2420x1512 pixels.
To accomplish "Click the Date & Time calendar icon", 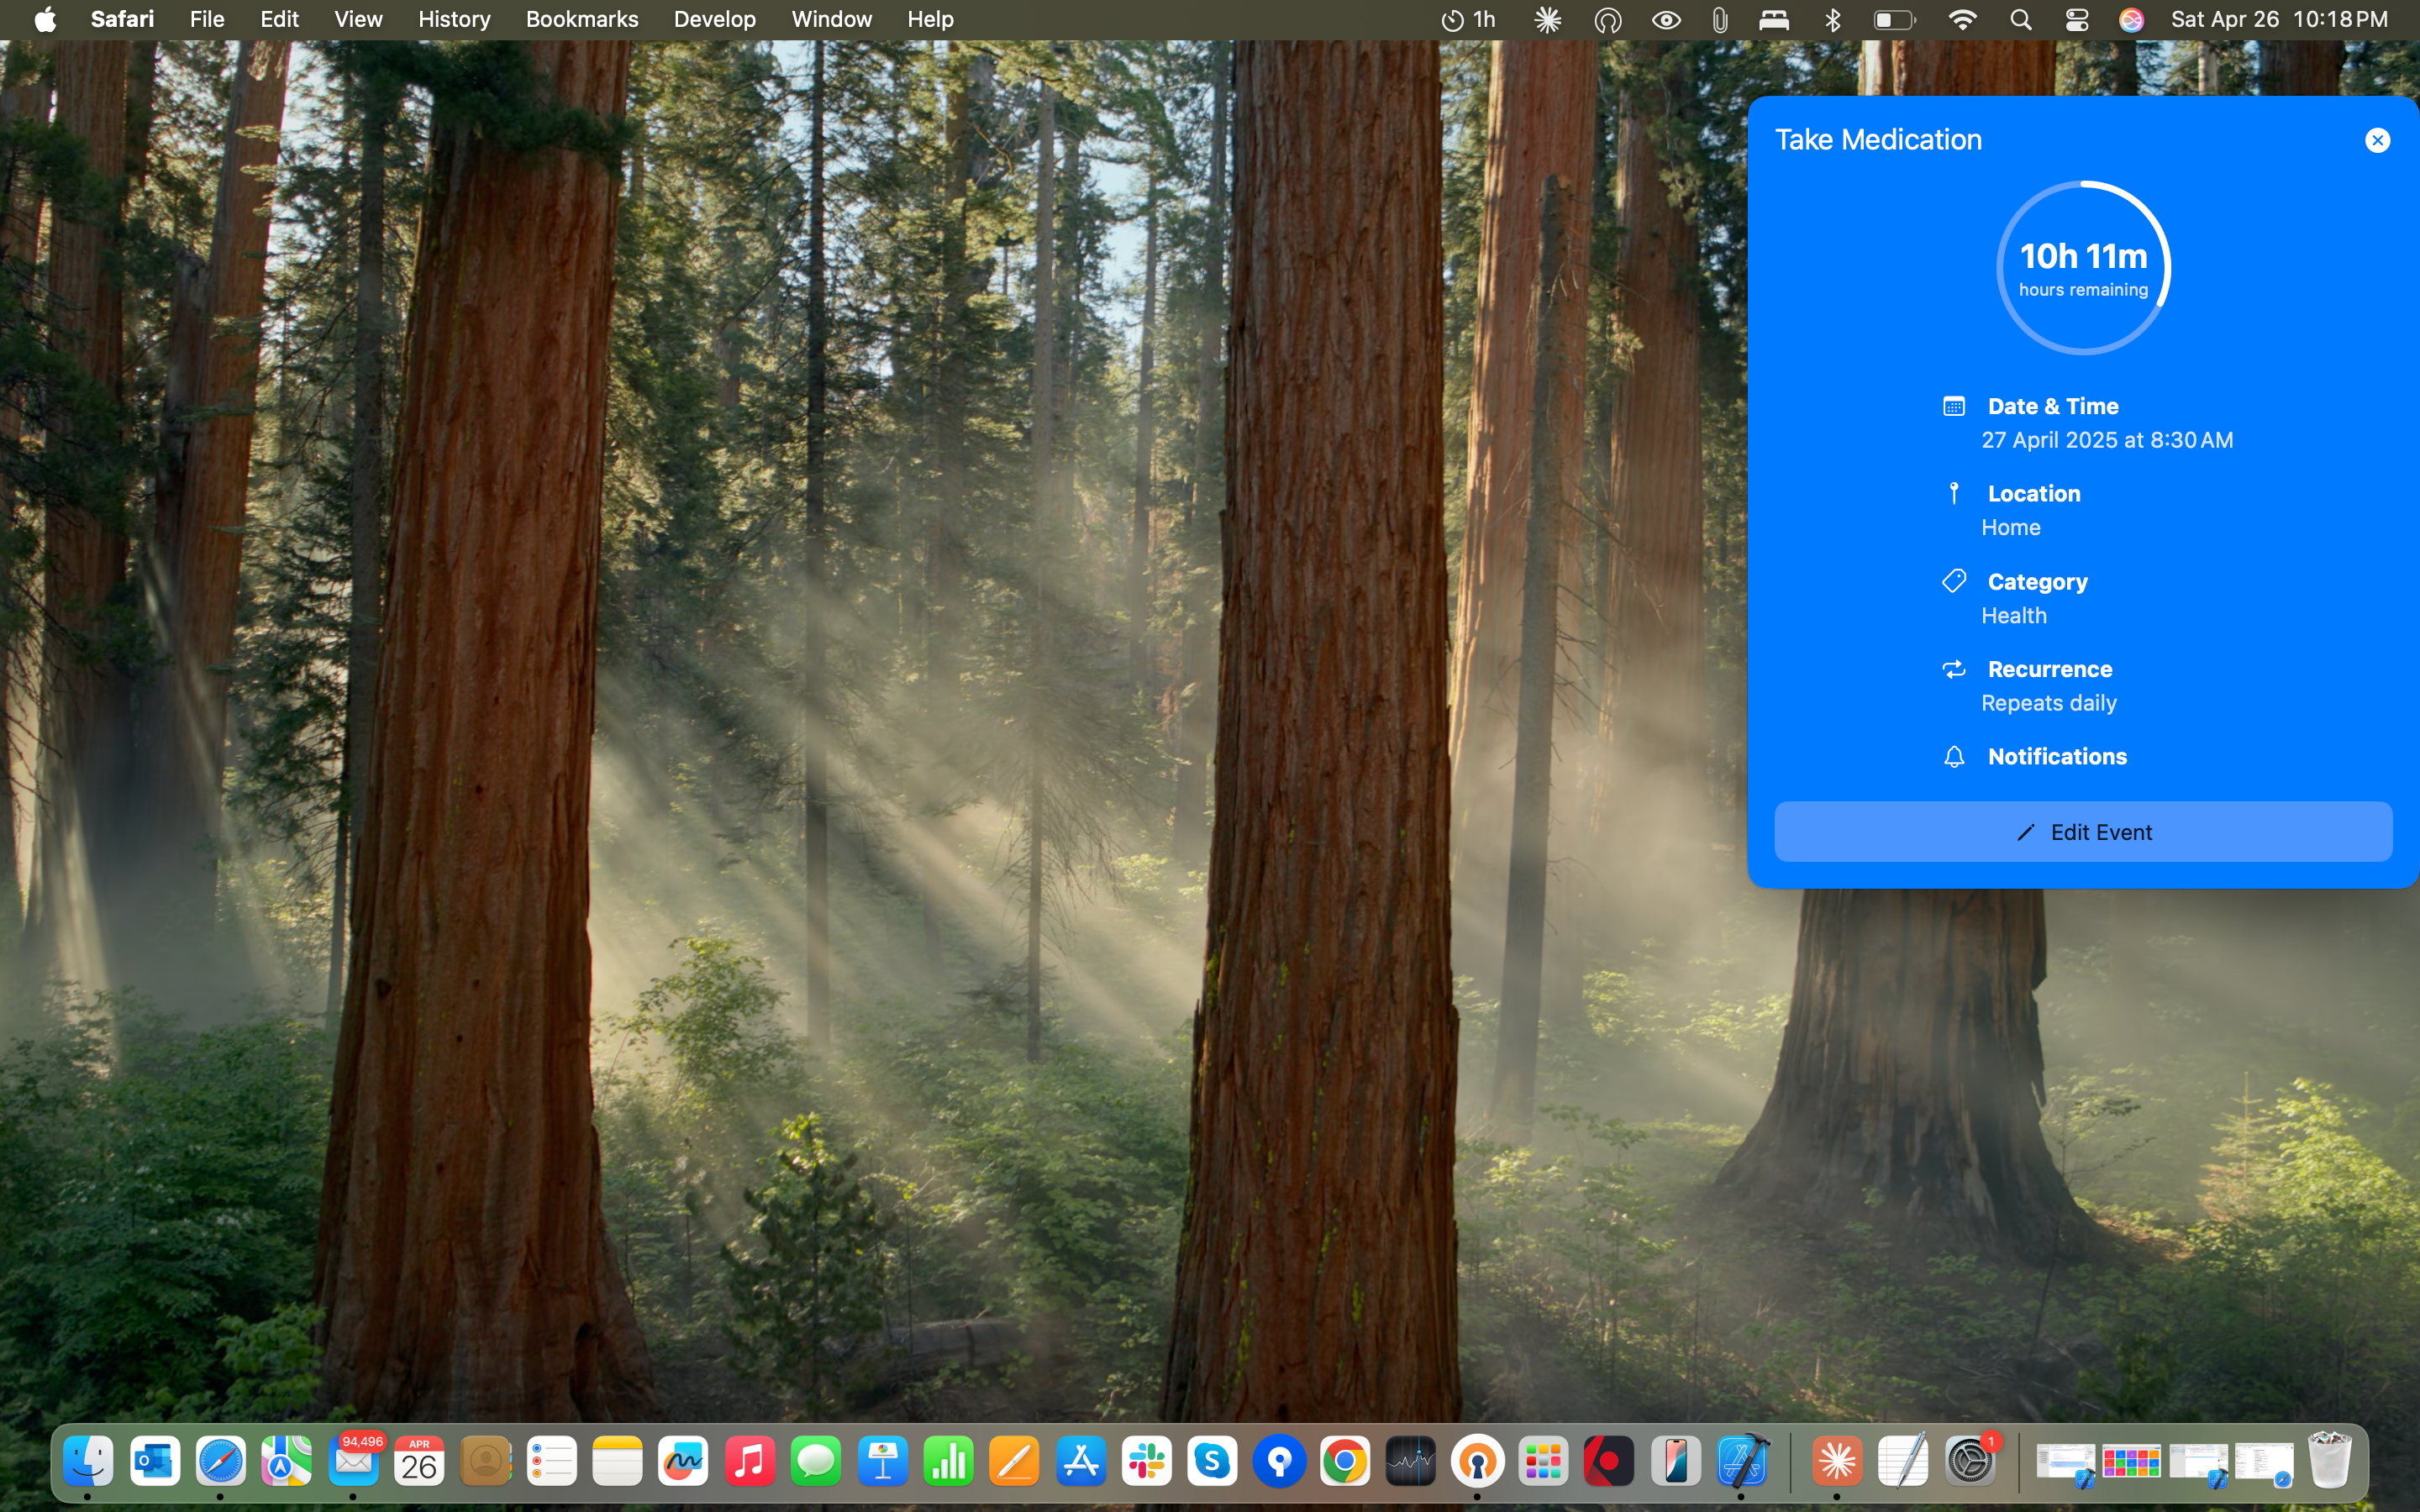I will pos(1954,406).
